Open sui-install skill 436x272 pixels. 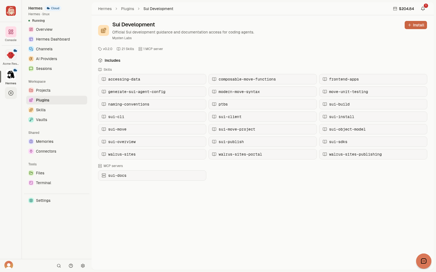[x=373, y=117]
